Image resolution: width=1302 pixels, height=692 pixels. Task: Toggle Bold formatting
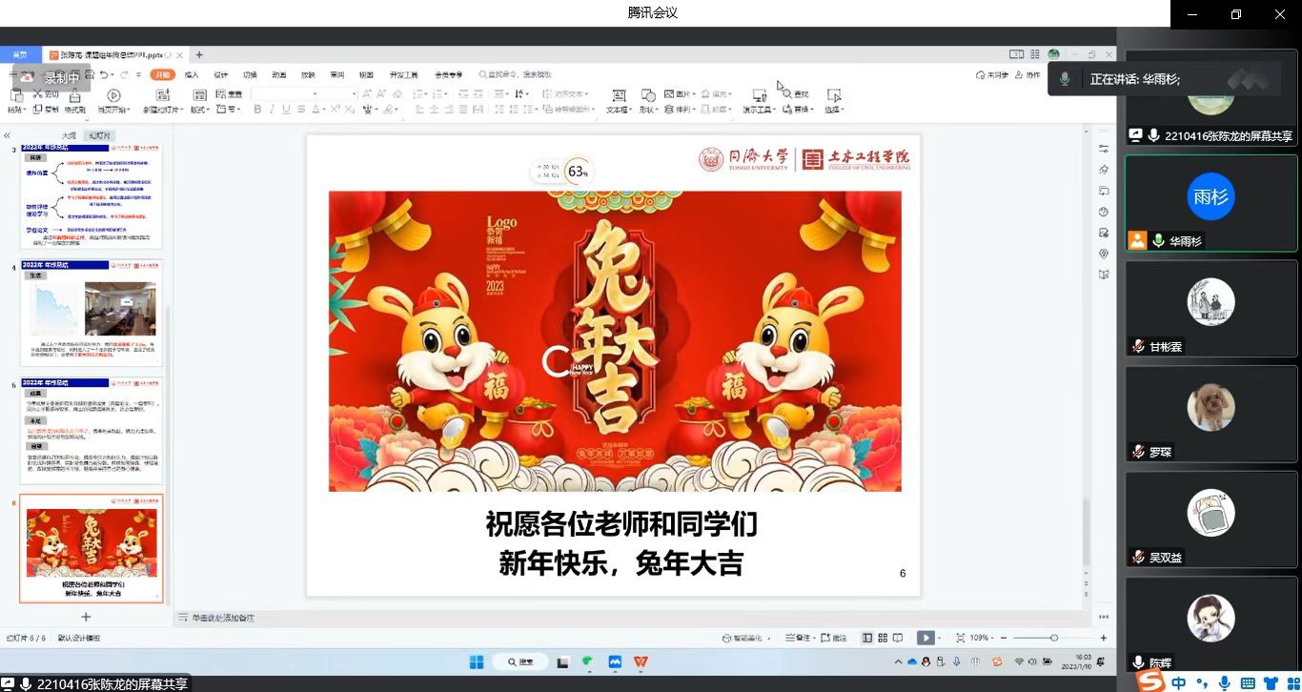click(257, 110)
